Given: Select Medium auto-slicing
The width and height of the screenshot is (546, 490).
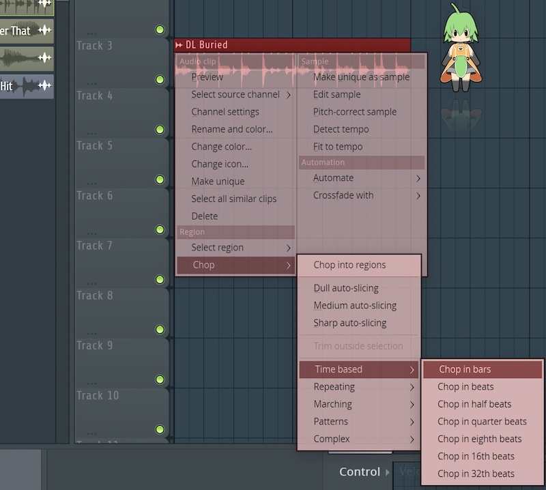Looking at the screenshot, I should pyautogui.click(x=355, y=306).
